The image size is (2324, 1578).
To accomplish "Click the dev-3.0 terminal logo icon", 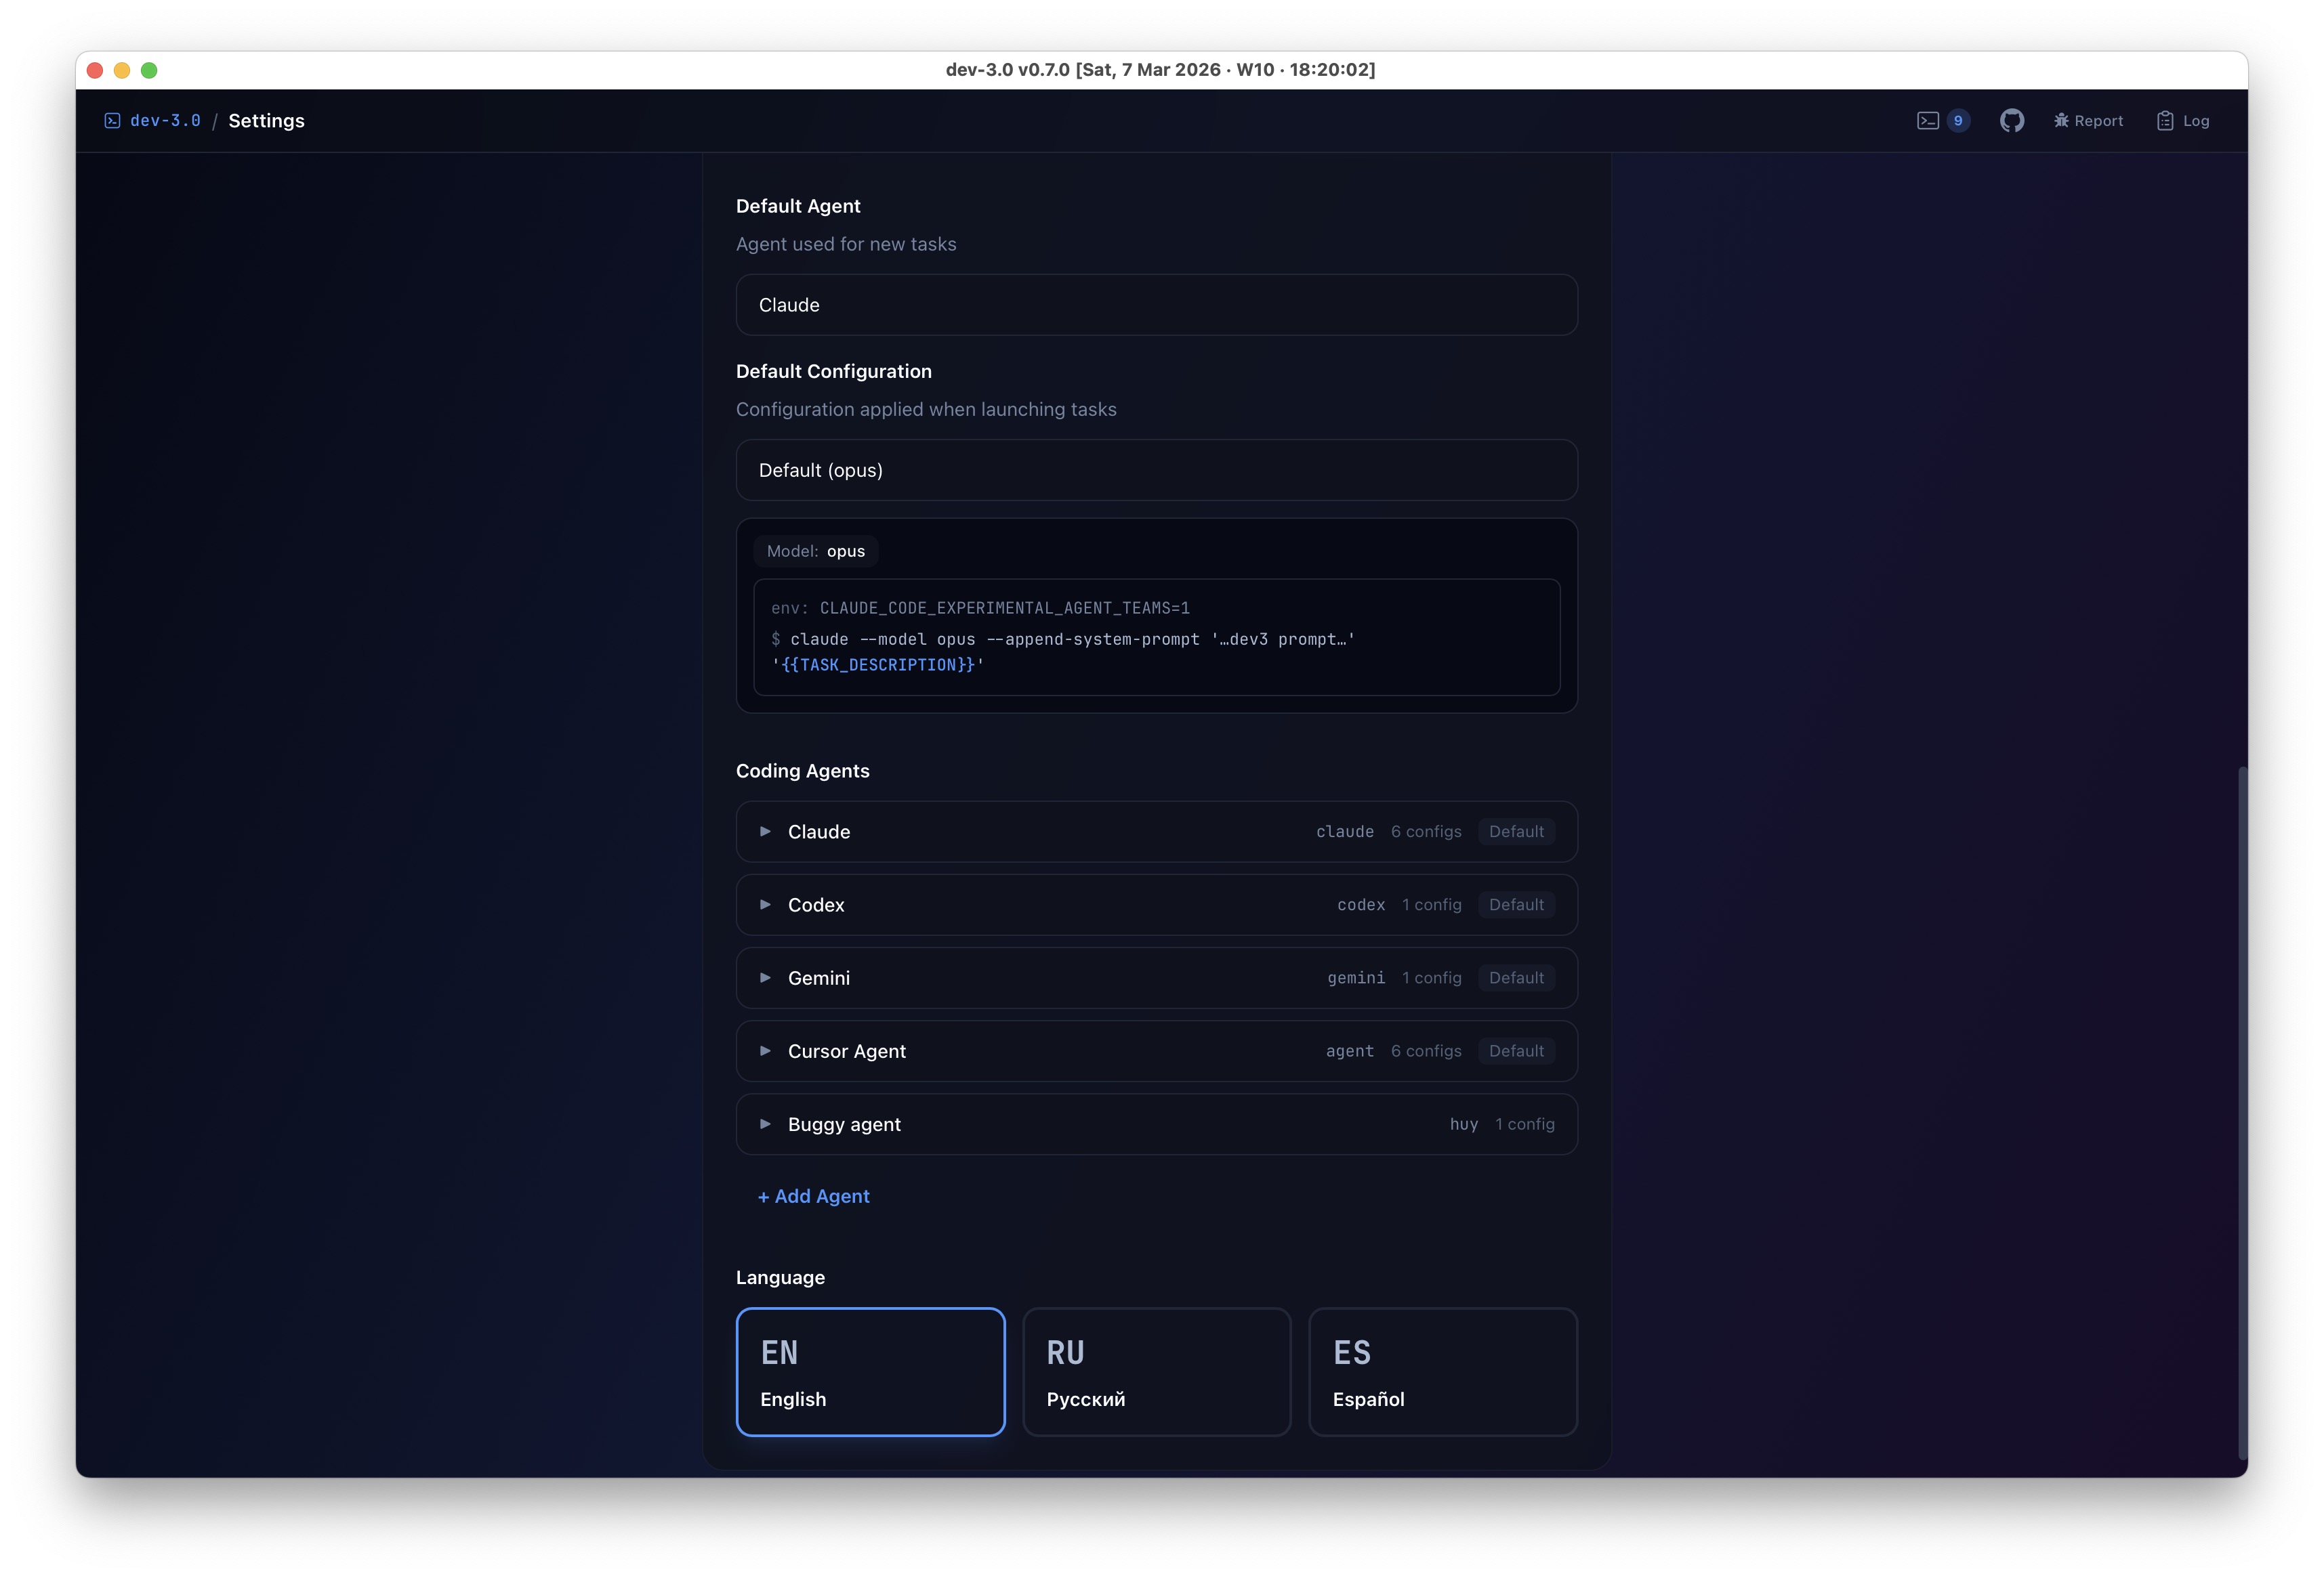I will click(x=112, y=120).
